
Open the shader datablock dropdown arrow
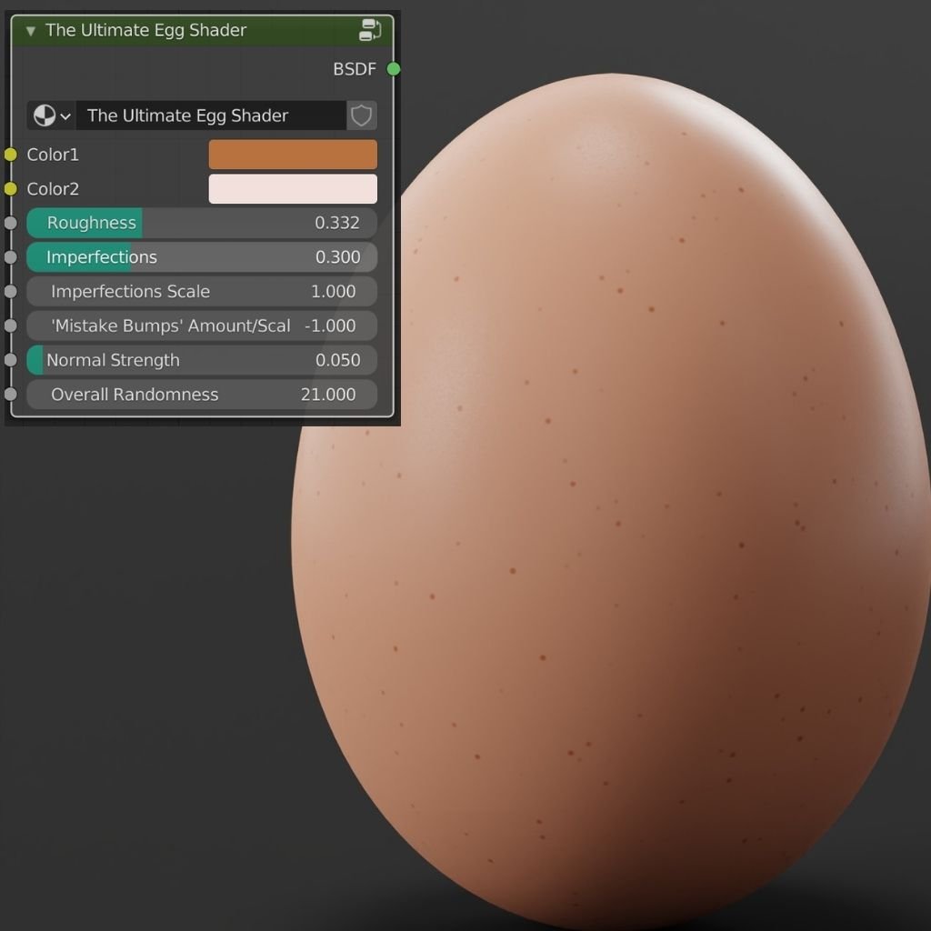click(65, 115)
